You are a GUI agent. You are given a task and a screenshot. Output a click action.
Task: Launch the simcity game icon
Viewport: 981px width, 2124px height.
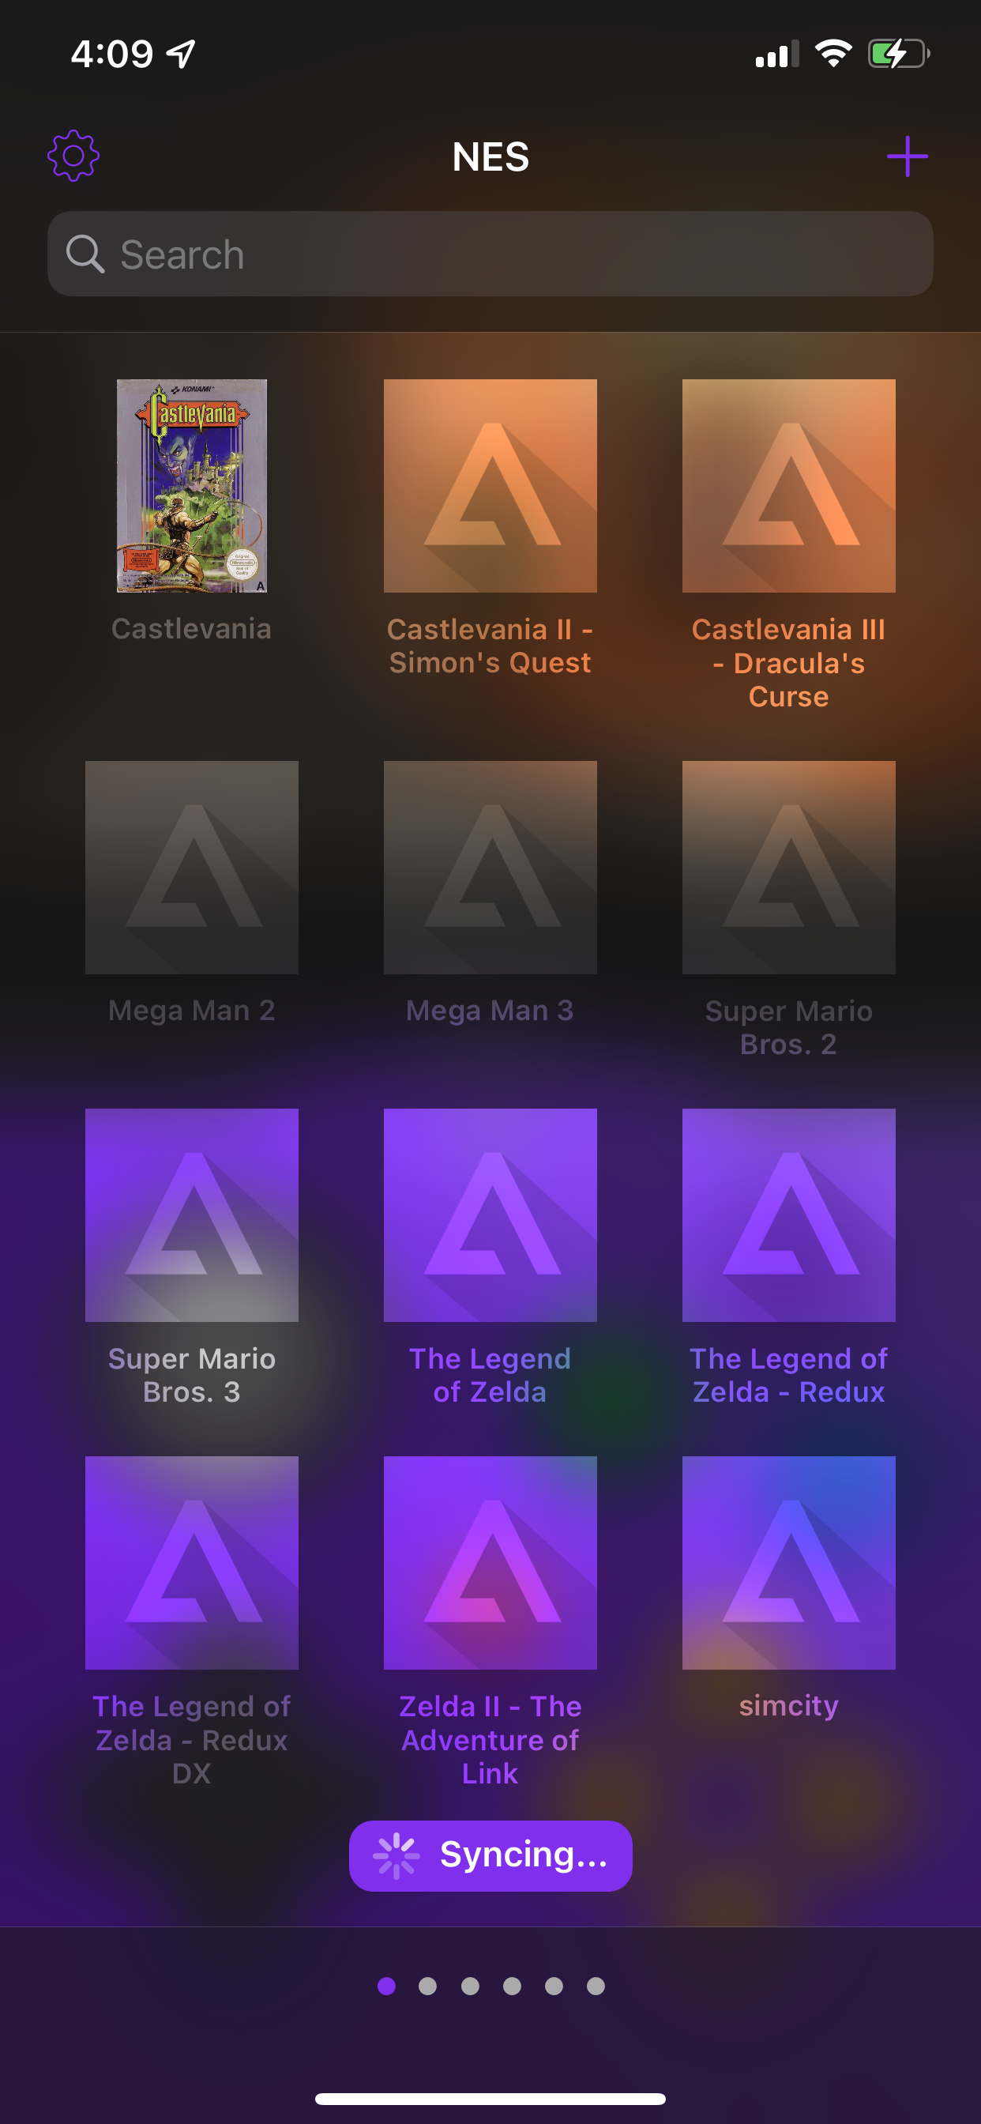click(x=788, y=1562)
